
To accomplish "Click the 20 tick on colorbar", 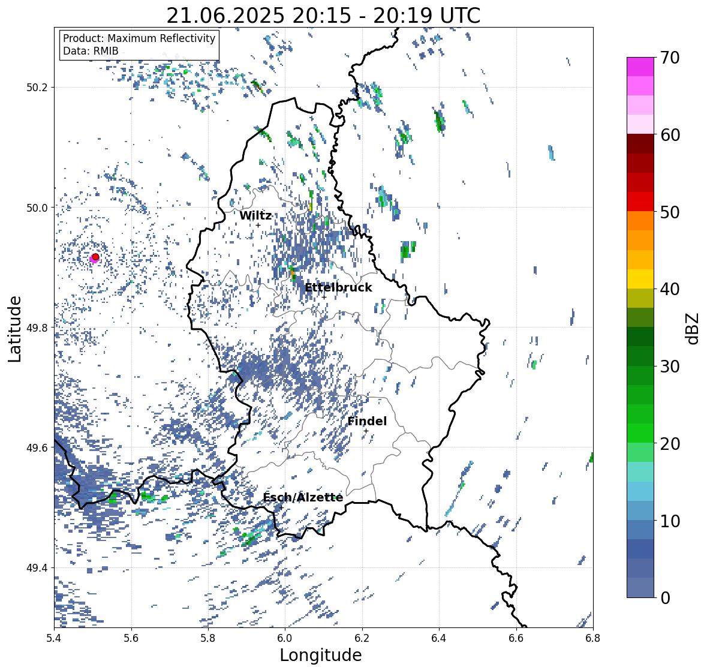I will point(670,444).
